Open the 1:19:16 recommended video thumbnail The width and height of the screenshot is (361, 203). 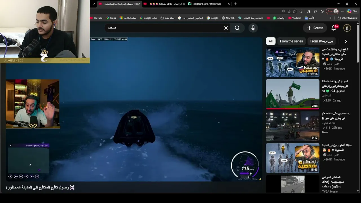click(x=292, y=62)
